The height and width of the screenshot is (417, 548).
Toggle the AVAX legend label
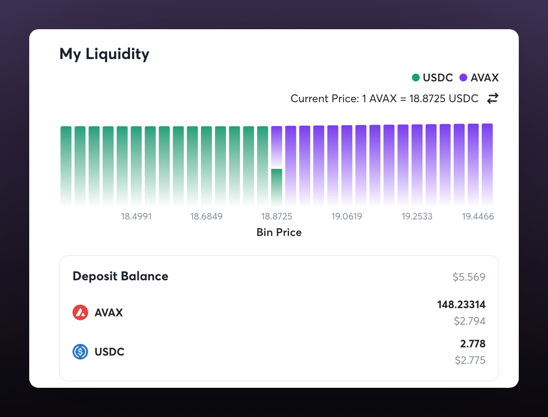click(x=485, y=78)
